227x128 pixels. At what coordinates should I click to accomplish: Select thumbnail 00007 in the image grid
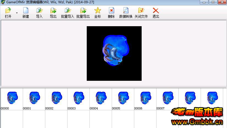pos(167,98)
